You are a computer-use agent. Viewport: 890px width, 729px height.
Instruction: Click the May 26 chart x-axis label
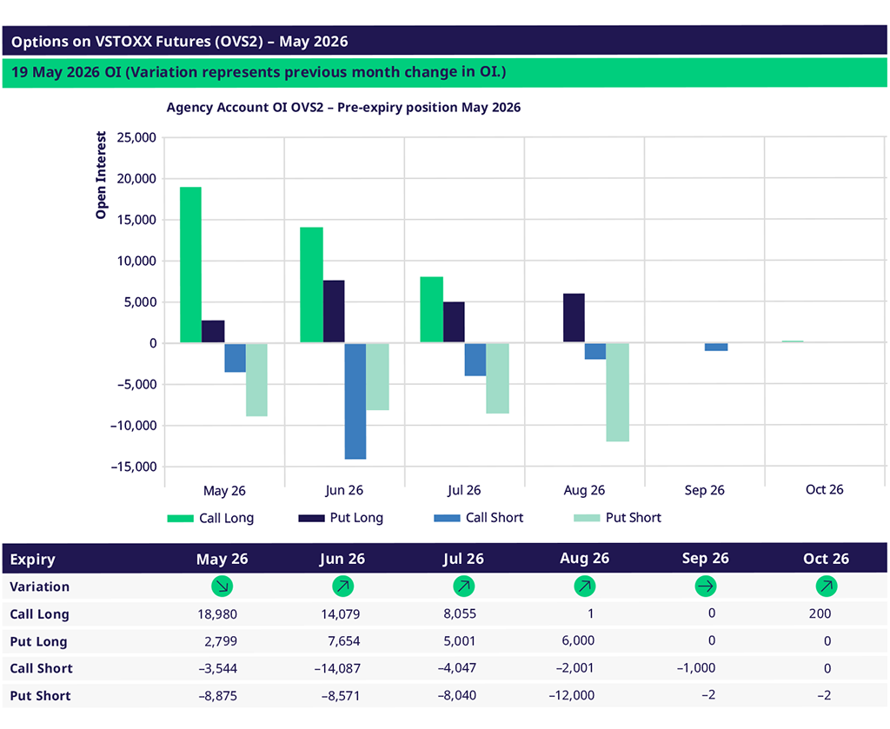224,491
